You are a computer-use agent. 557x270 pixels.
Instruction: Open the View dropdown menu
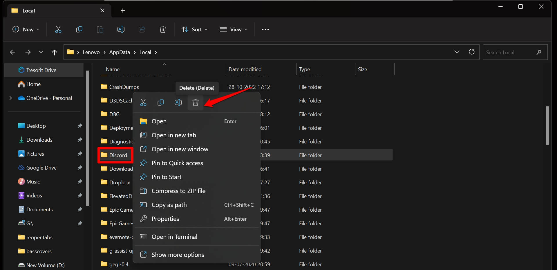(x=234, y=30)
